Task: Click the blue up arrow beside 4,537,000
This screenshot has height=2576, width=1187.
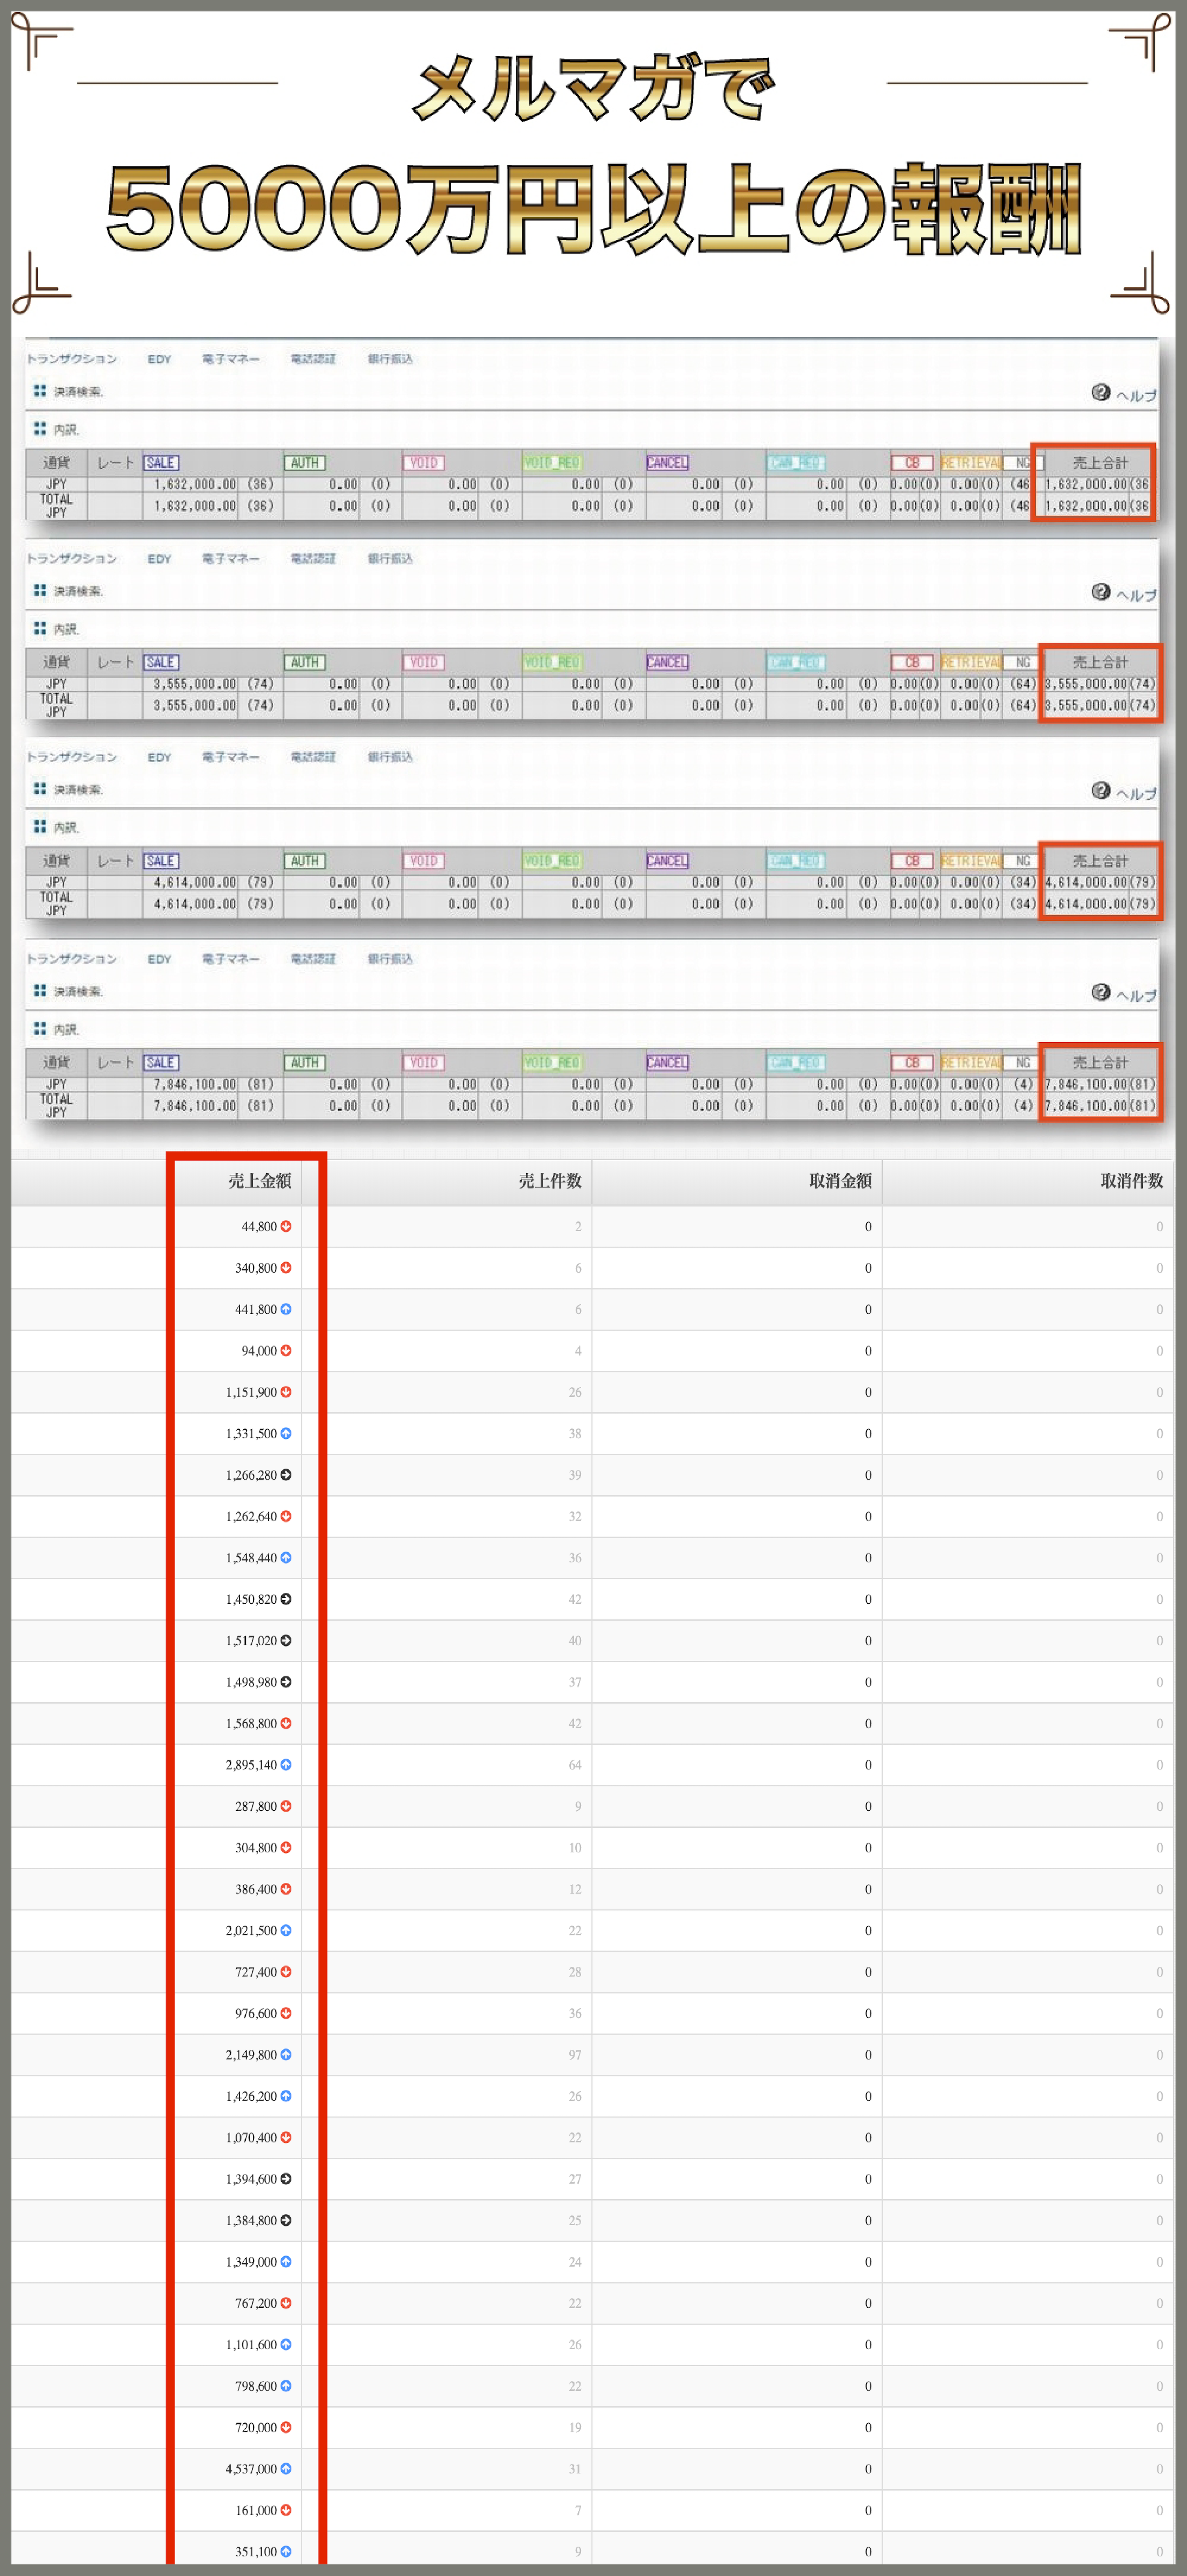Action: point(286,2469)
